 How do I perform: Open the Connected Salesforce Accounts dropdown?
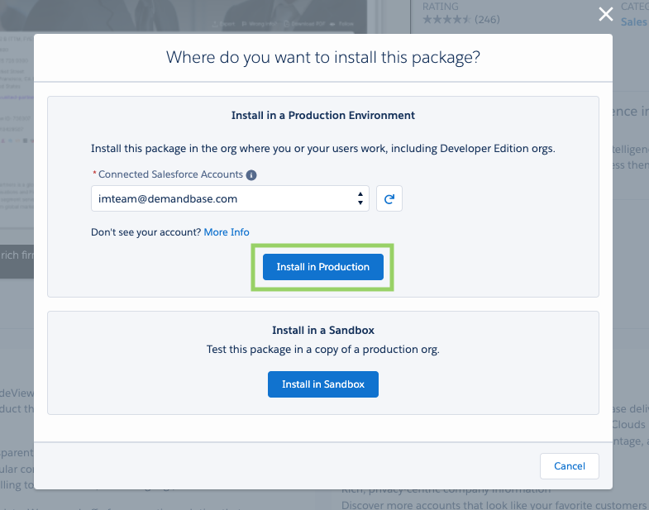pos(230,198)
